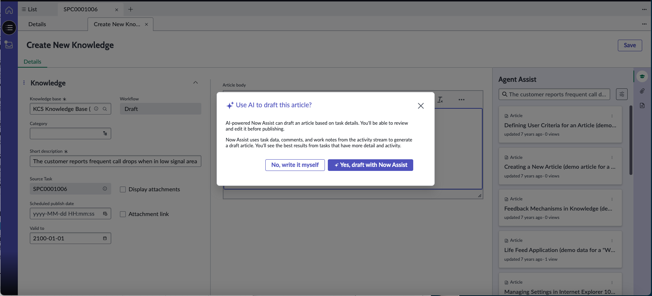Open editor toolbar more options
Image resolution: width=652 pixels, height=296 pixels.
coord(462,100)
